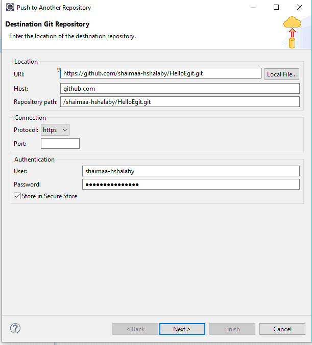Close the Push to Another Repository dialog
312x345 pixels.
click(x=299, y=8)
